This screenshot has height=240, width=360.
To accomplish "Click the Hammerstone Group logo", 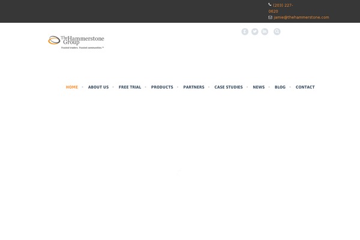I will (76, 42).
